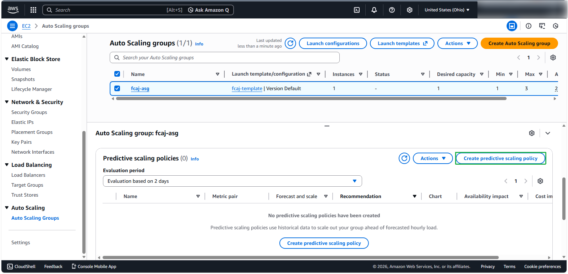
Task: Click Create Auto Scaling group button
Action: pyautogui.click(x=519, y=43)
